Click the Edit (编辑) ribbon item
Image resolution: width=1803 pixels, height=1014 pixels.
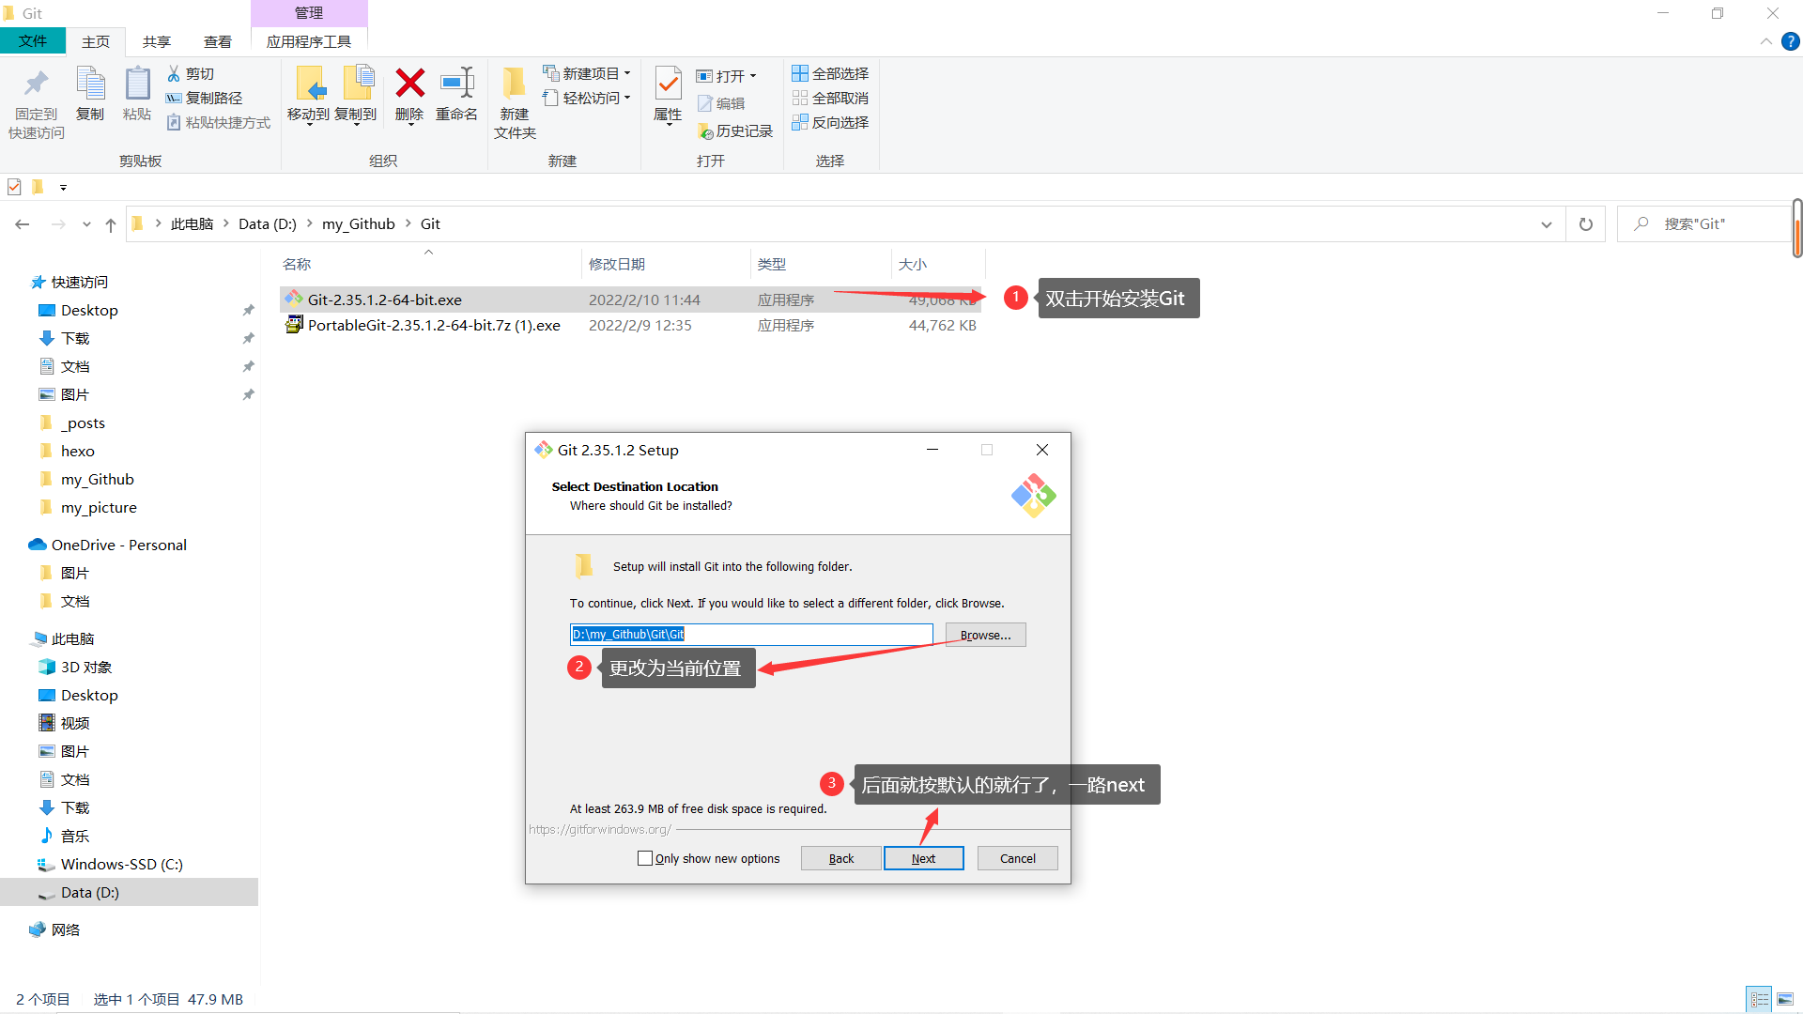[x=721, y=103]
